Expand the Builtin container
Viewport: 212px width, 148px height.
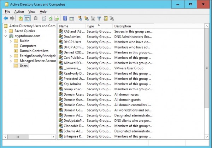[11, 41]
